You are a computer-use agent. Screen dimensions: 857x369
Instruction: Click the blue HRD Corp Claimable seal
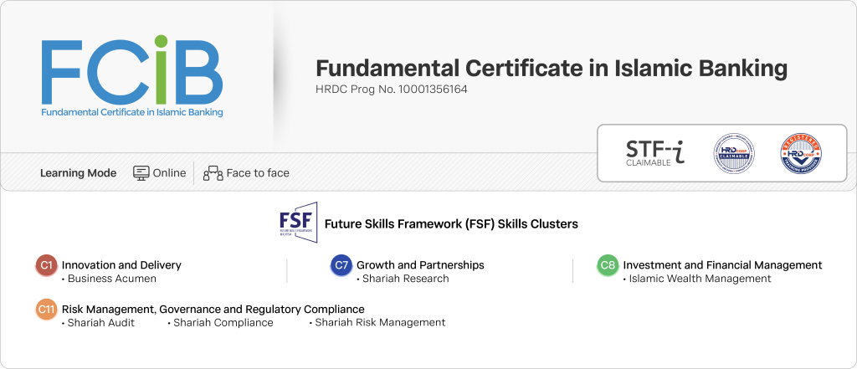click(x=734, y=154)
